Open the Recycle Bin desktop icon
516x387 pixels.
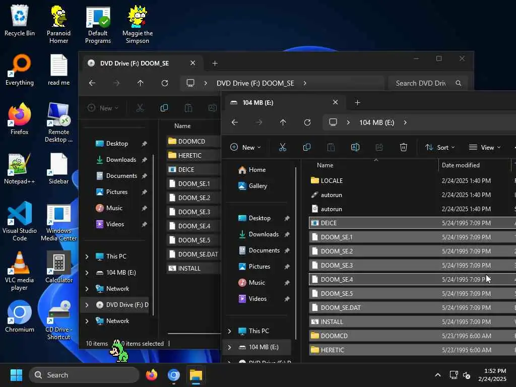pos(20,20)
